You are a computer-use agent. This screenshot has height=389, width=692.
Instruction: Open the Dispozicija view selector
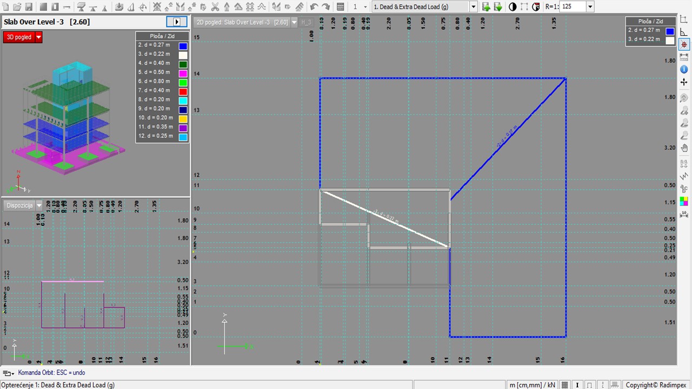(x=39, y=205)
